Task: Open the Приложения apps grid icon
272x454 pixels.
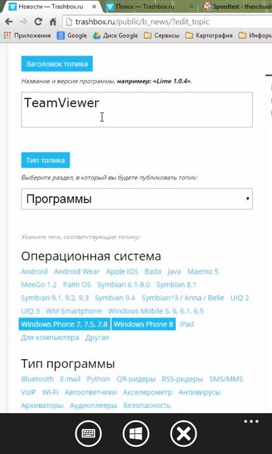Action: pyautogui.click(x=7, y=36)
